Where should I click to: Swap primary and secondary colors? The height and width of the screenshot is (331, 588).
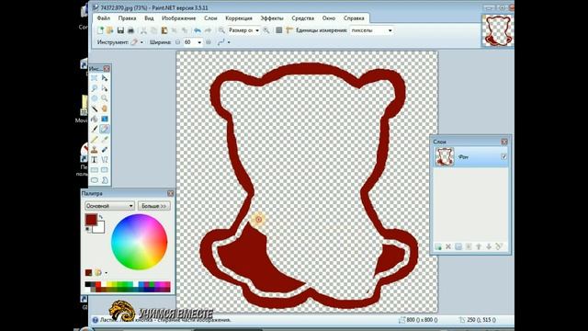tap(101, 217)
